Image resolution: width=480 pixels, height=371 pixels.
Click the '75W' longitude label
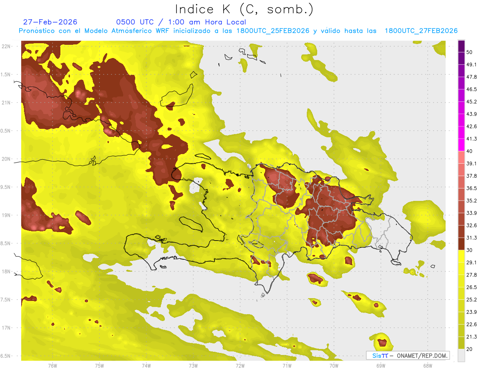(100, 365)
